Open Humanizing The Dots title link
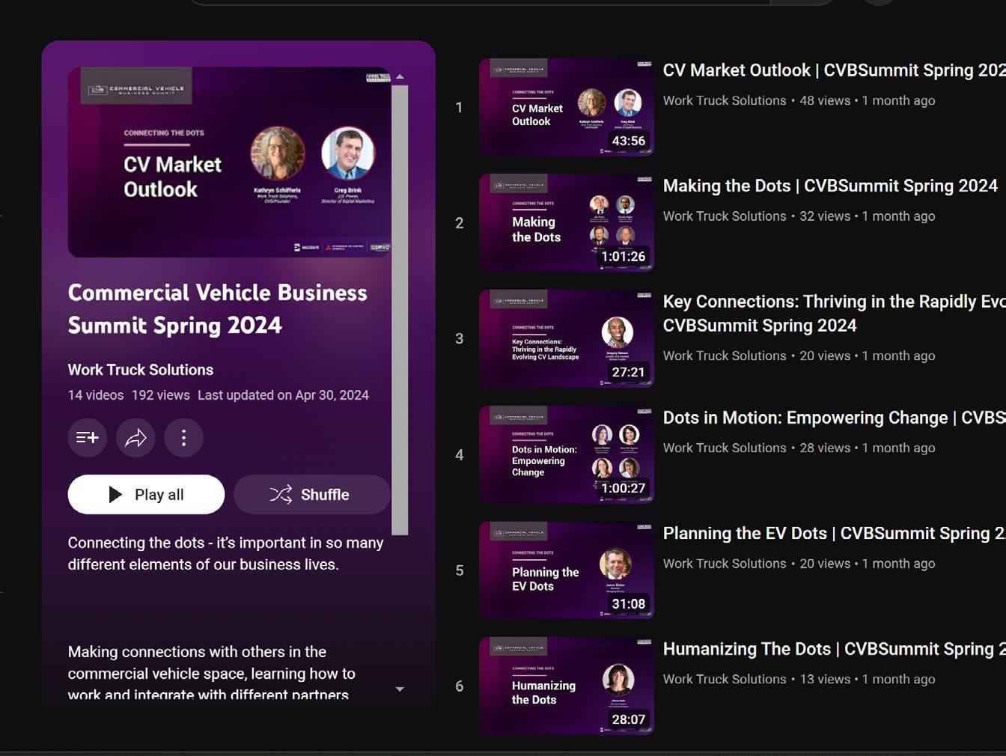The image size is (1006, 756). click(834, 649)
